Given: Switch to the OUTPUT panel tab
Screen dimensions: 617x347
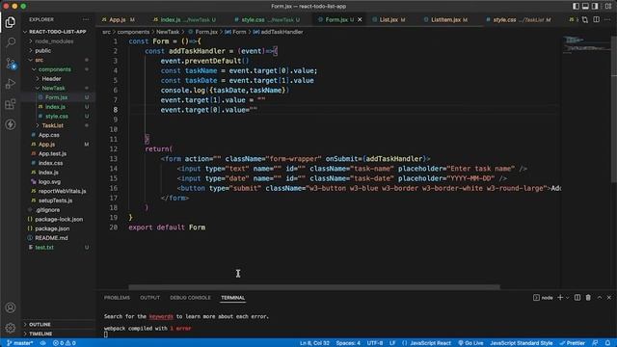Looking at the screenshot, I should point(150,298).
